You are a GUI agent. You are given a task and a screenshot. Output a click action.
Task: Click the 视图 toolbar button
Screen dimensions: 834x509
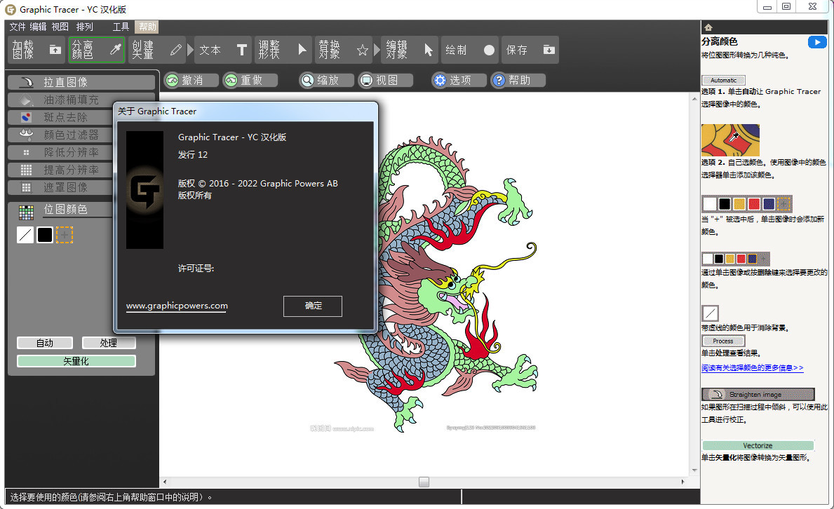click(386, 81)
